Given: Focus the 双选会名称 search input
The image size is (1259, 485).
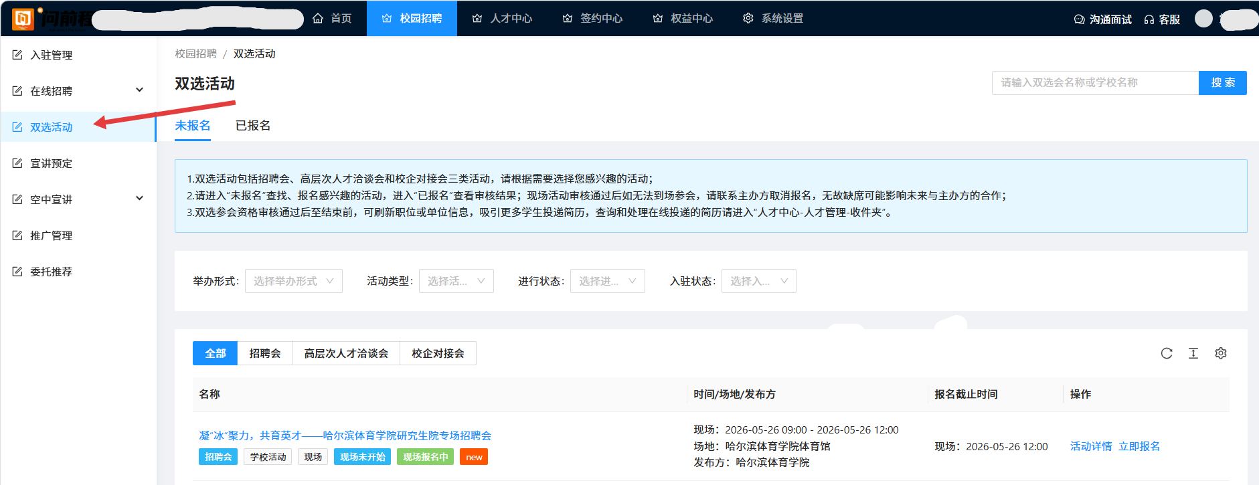Looking at the screenshot, I should [1095, 83].
